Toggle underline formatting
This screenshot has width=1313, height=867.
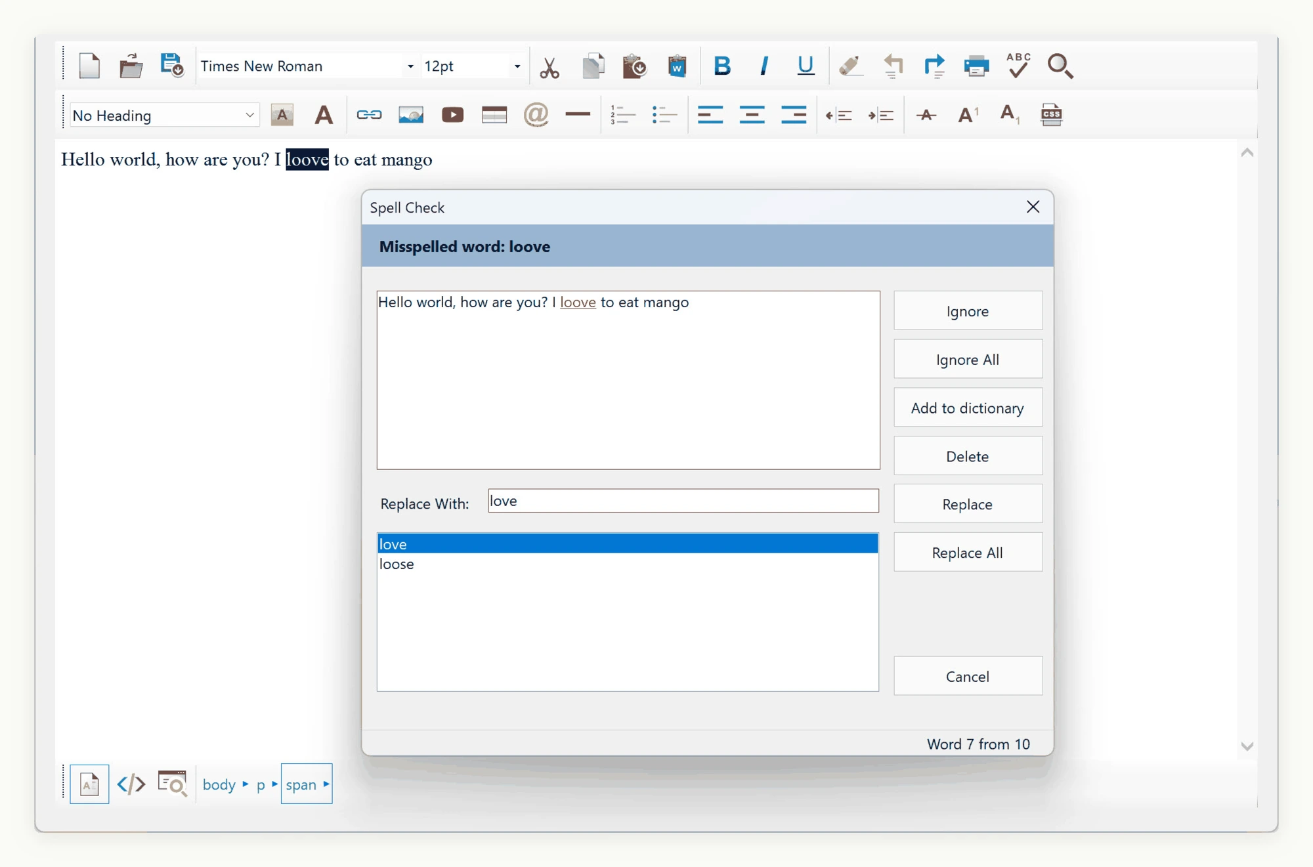click(806, 66)
